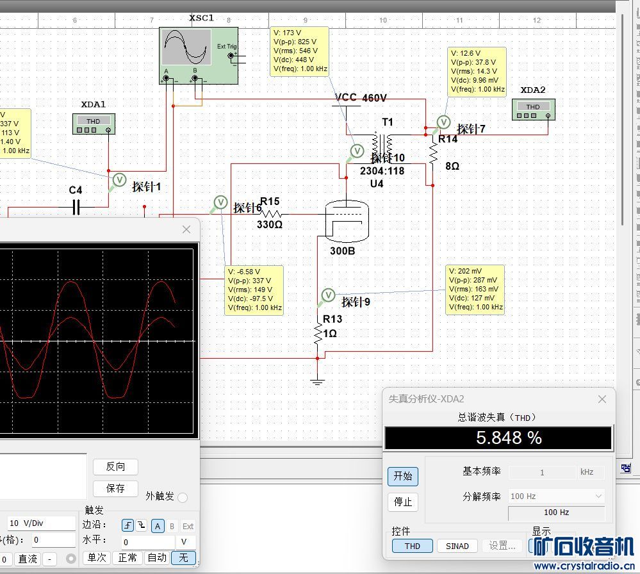Switch analyzer to SINAD mode
The image size is (640, 574).
(x=457, y=546)
